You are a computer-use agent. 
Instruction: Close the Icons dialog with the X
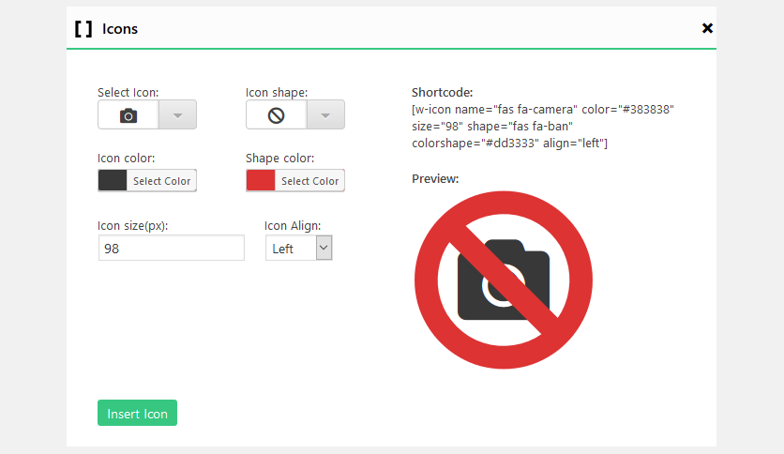tap(707, 28)
